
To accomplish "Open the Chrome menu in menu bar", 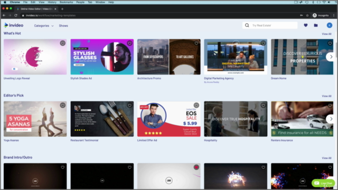I will [x=15, y=2].
